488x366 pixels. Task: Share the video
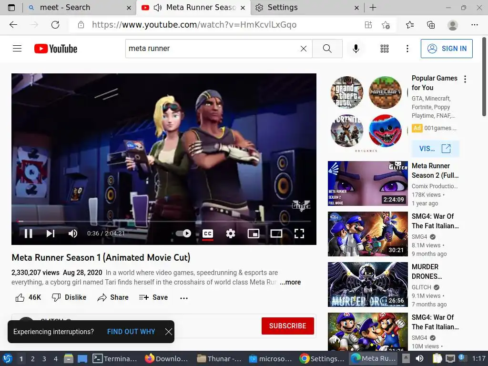click(x=112, y=297)
